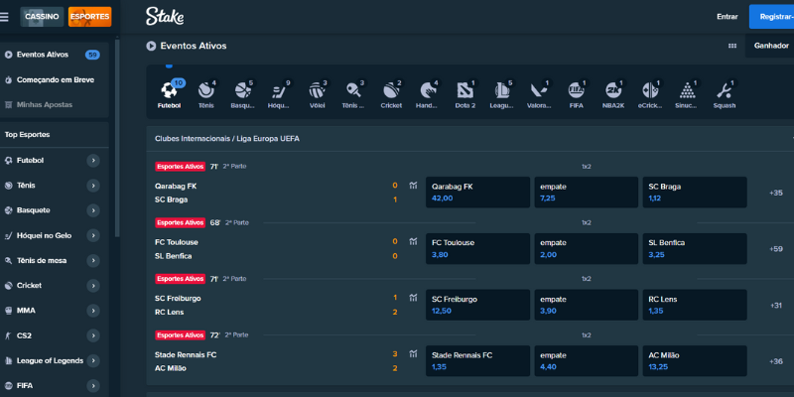Toggle the AC Milão 13,25 odds selection
Screen dimensions: 794x397
[696, 359]
